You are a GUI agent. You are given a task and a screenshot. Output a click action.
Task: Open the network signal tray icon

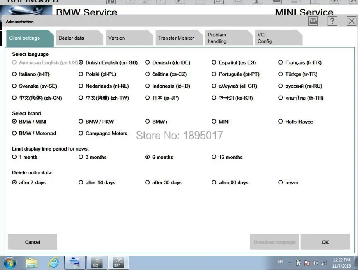point(324,263)
